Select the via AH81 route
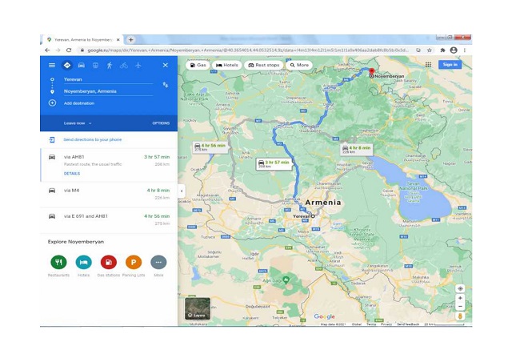512x362 pixels. pyautogui.click(x=109, y=165)
